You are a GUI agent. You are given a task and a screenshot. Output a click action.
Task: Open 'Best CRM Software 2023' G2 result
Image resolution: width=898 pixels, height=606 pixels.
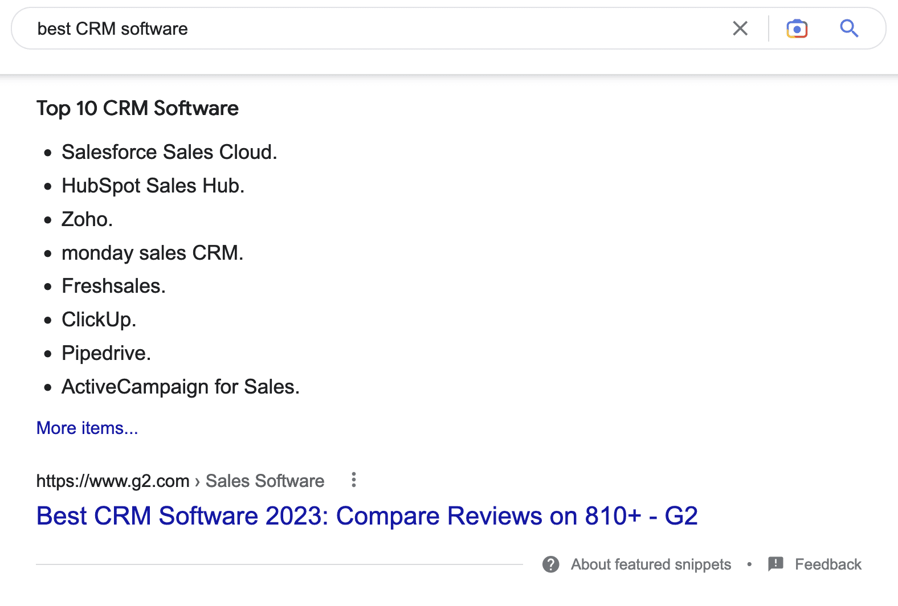(x=366, y=516)
